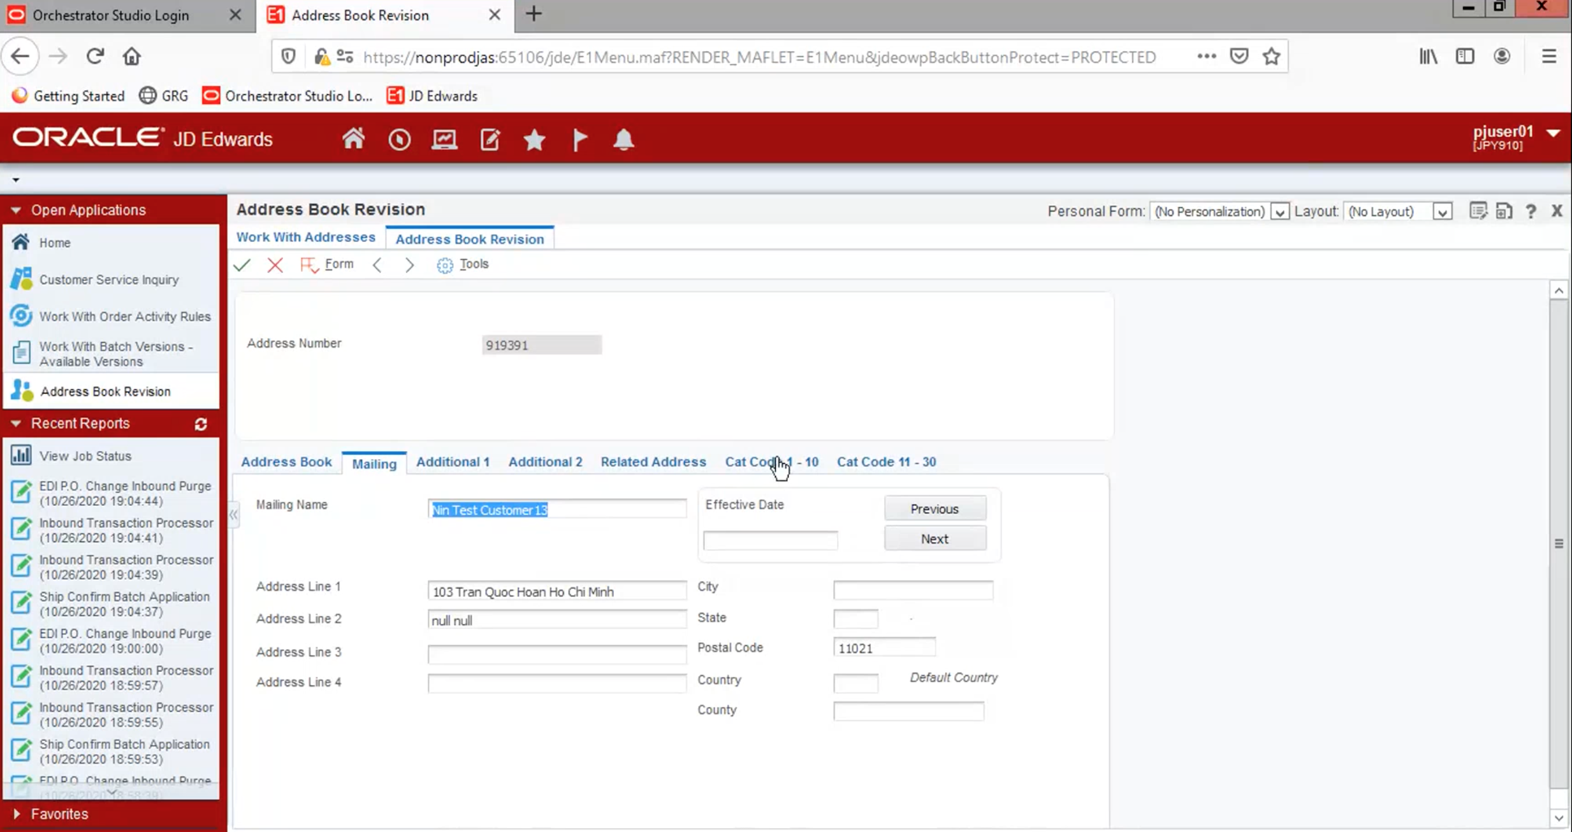
Task: Switch to Cat Code 11 - 30 tab
Action: (886, 462)
